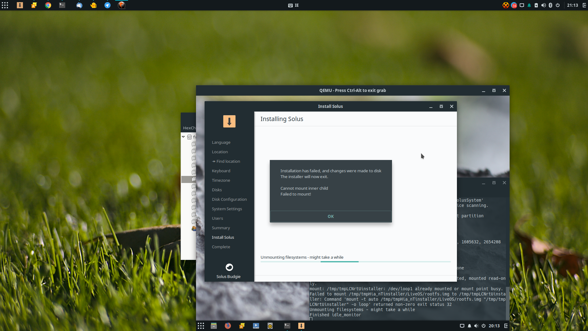The image size is (588, 331).
Task: Open Telegram from the host top panel
Action: (107, 5)
